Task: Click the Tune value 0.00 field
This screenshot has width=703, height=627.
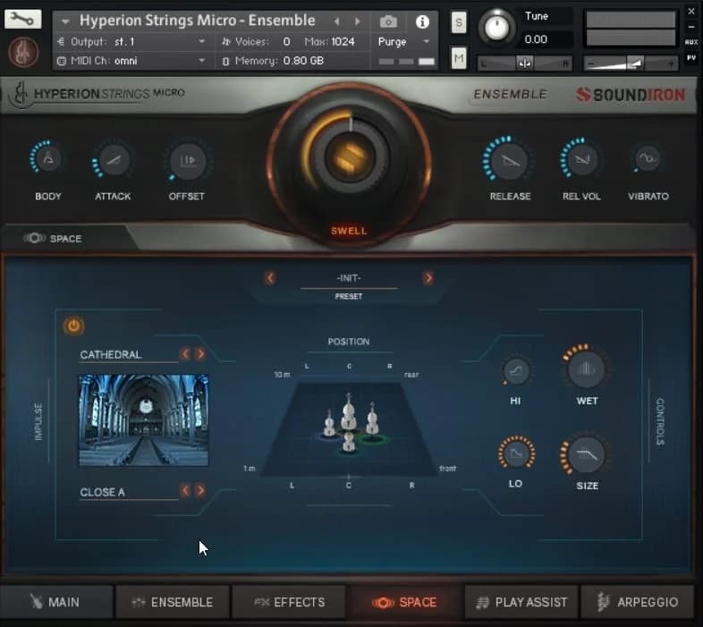Action: point(536,39)
